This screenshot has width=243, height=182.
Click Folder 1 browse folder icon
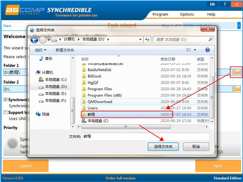pyautogui.click(x=237, y=72)
